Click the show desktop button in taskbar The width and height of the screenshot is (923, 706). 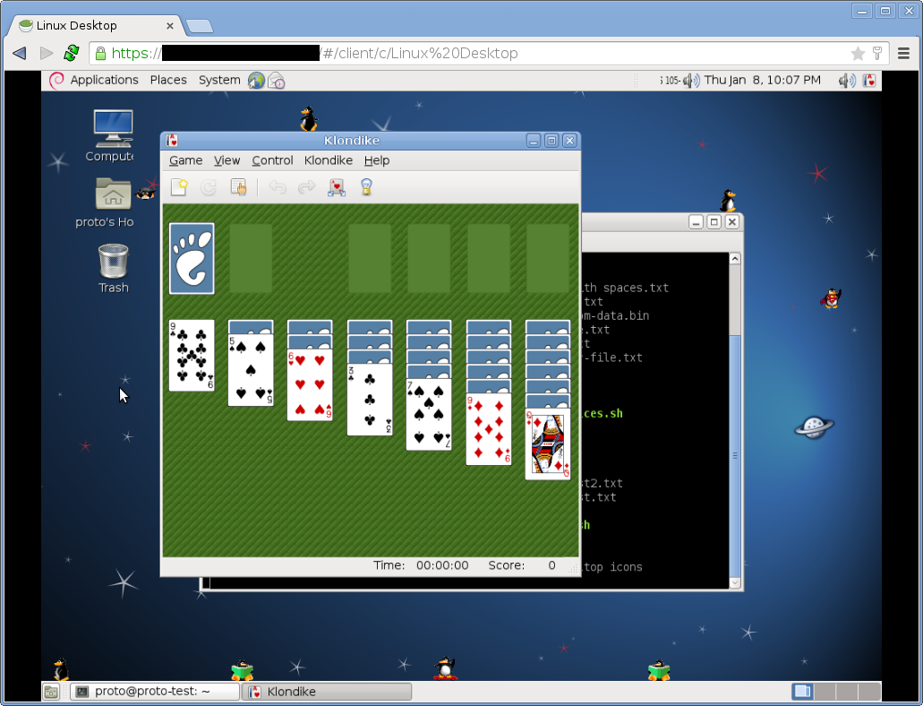tap(51, 692)
